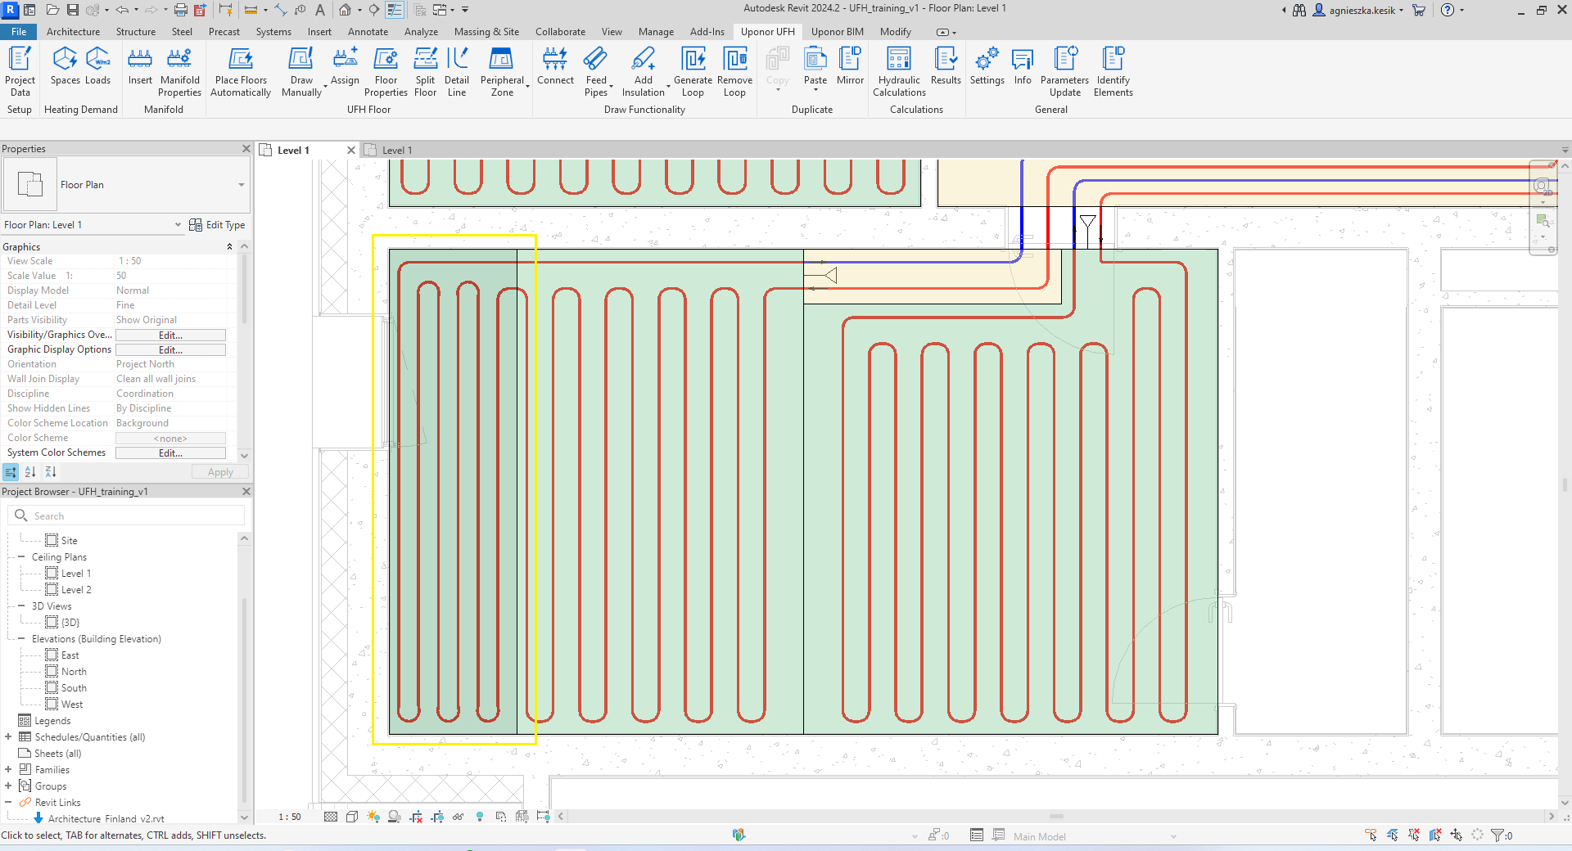1572x851 pixels.
Task: Toggle Select Pinned Elements in status bar
Action: [x=1414, y=835]
